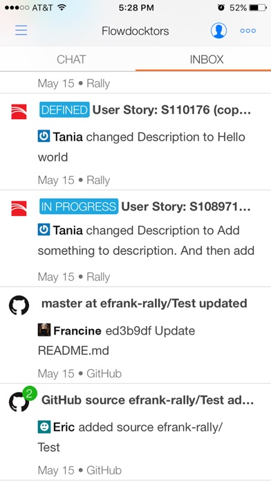Image resolution: width=271 pixels, height=482 pixels.
Task: Tap the green 2 notification badge
Action: pos(30,394)
